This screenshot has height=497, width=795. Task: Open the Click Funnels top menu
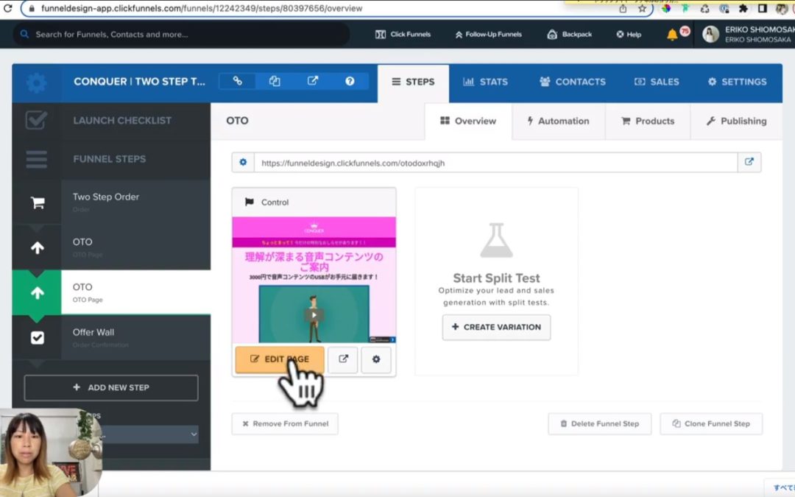click(403, 35)
